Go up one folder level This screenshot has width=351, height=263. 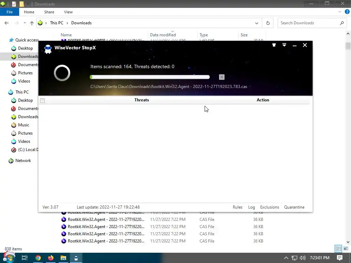pyautogui.click(x=32, y=23)
